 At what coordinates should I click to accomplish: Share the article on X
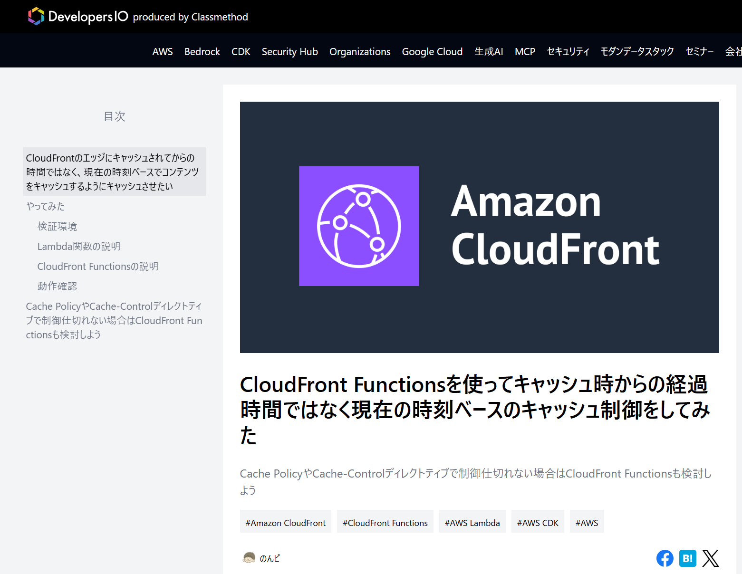click(x=710, y=558)
